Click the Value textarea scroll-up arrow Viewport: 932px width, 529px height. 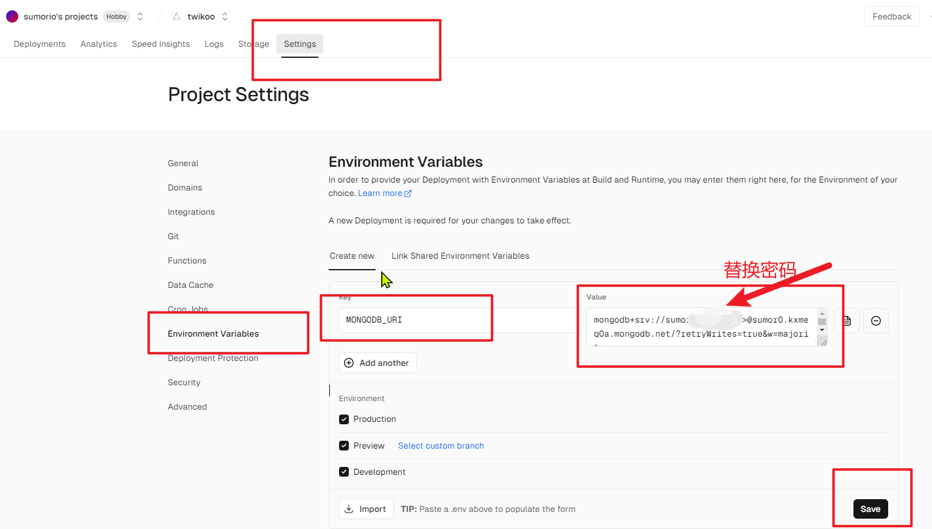822,314
